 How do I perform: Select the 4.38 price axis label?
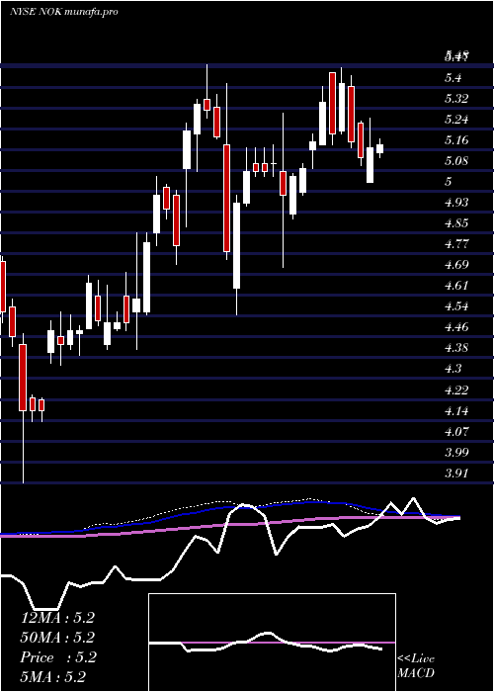point(456,348)
